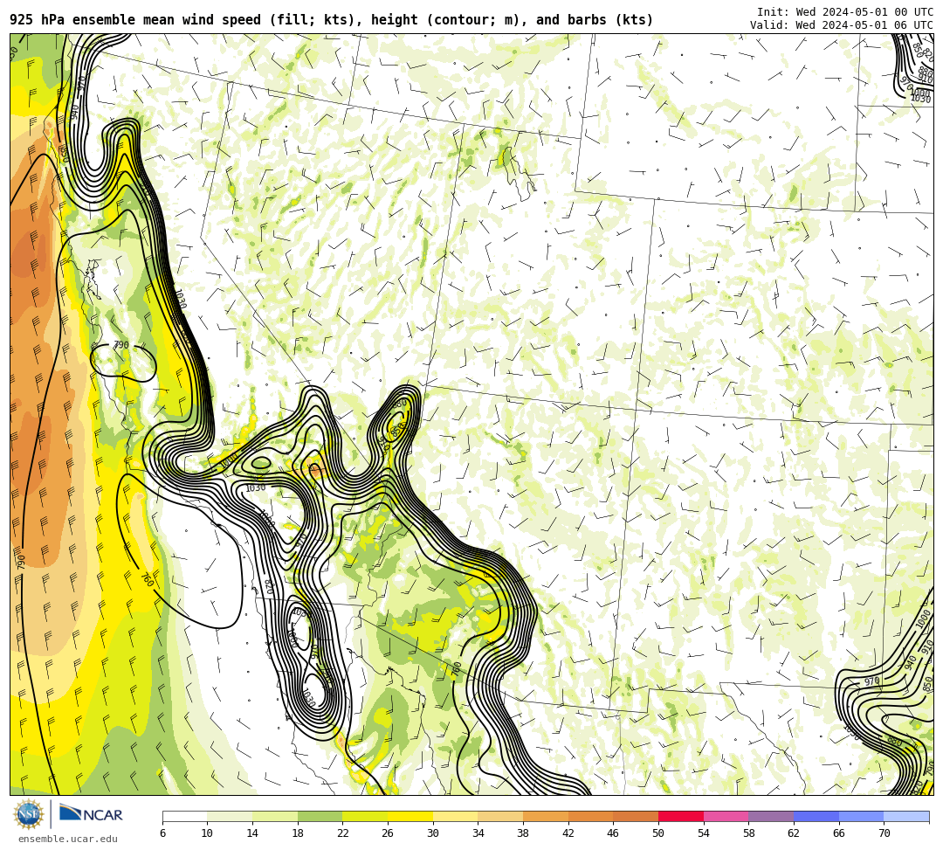Click the colorbar tick label 42
This screenshot has height=850, width=943.
(568, 833)
